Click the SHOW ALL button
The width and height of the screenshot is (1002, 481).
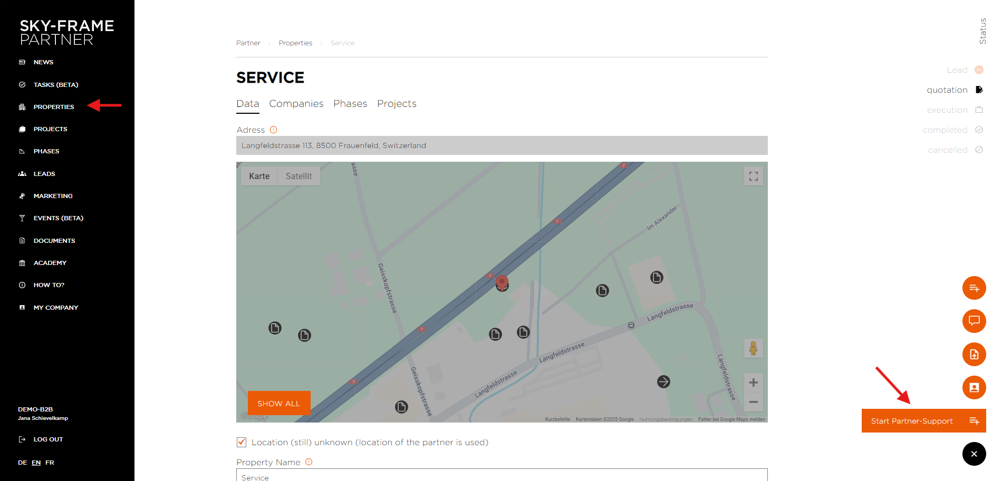[x=279, y=404]
